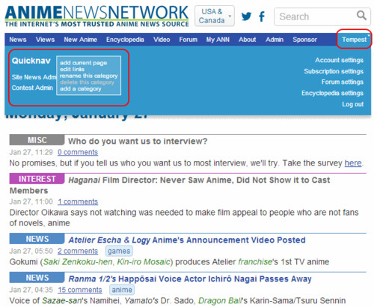Choose 'add a category' option
374x307 pixels.
pos(80,88)
